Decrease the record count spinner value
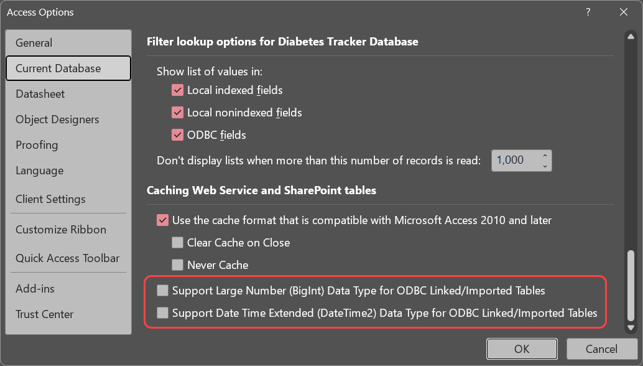Image resolution: width=643 pixels, height=366 pixels. tap(545, 166)
